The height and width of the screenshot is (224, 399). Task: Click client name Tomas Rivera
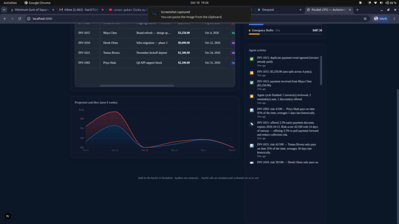[x=111, y=52]
